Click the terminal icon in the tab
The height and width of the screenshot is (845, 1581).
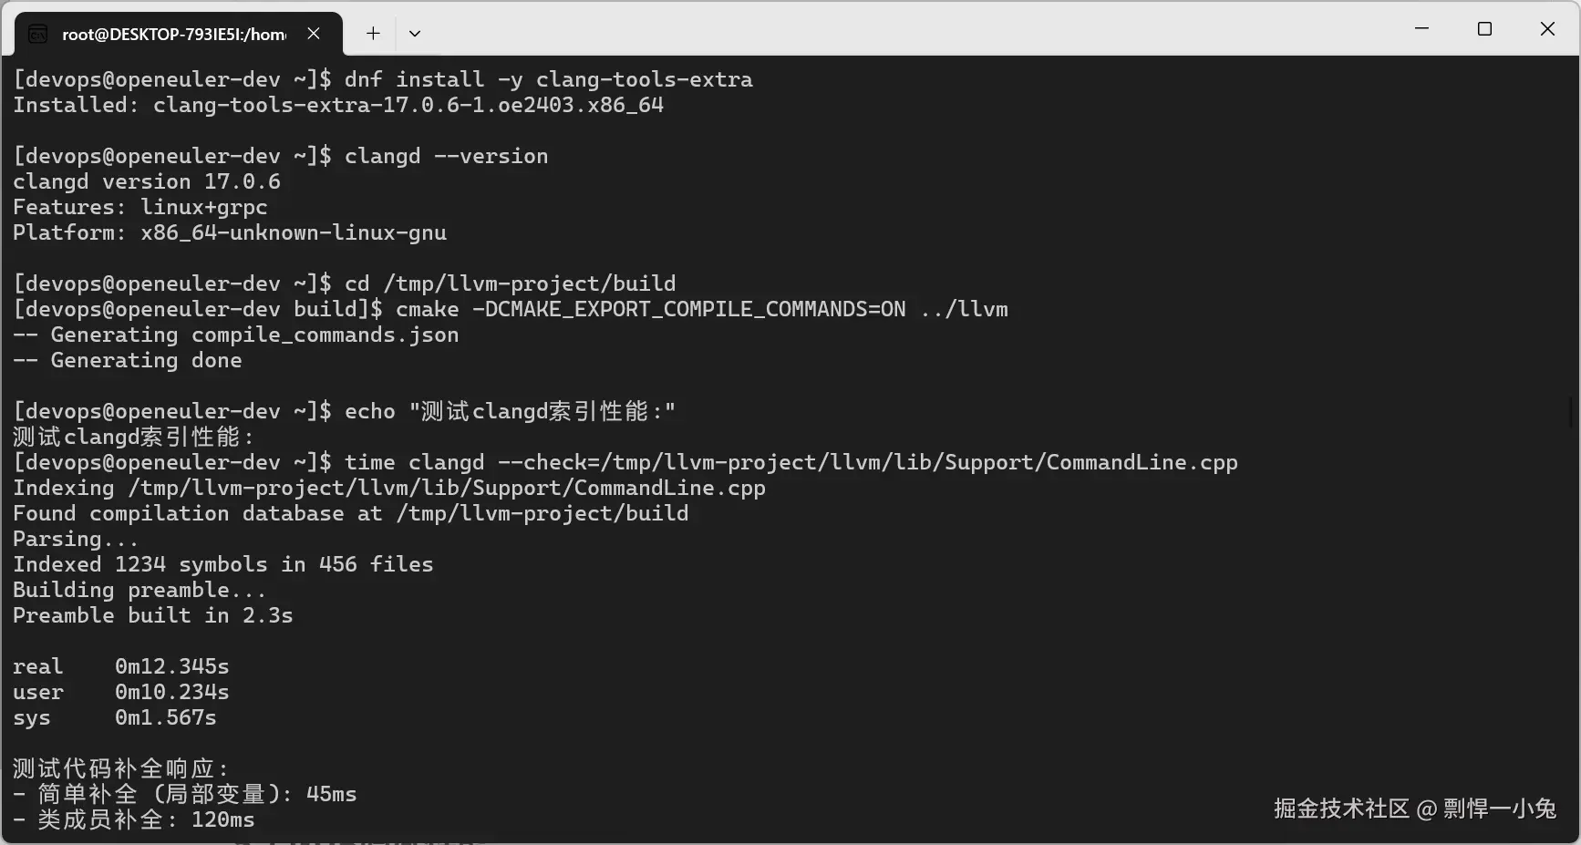click(37, 34)
